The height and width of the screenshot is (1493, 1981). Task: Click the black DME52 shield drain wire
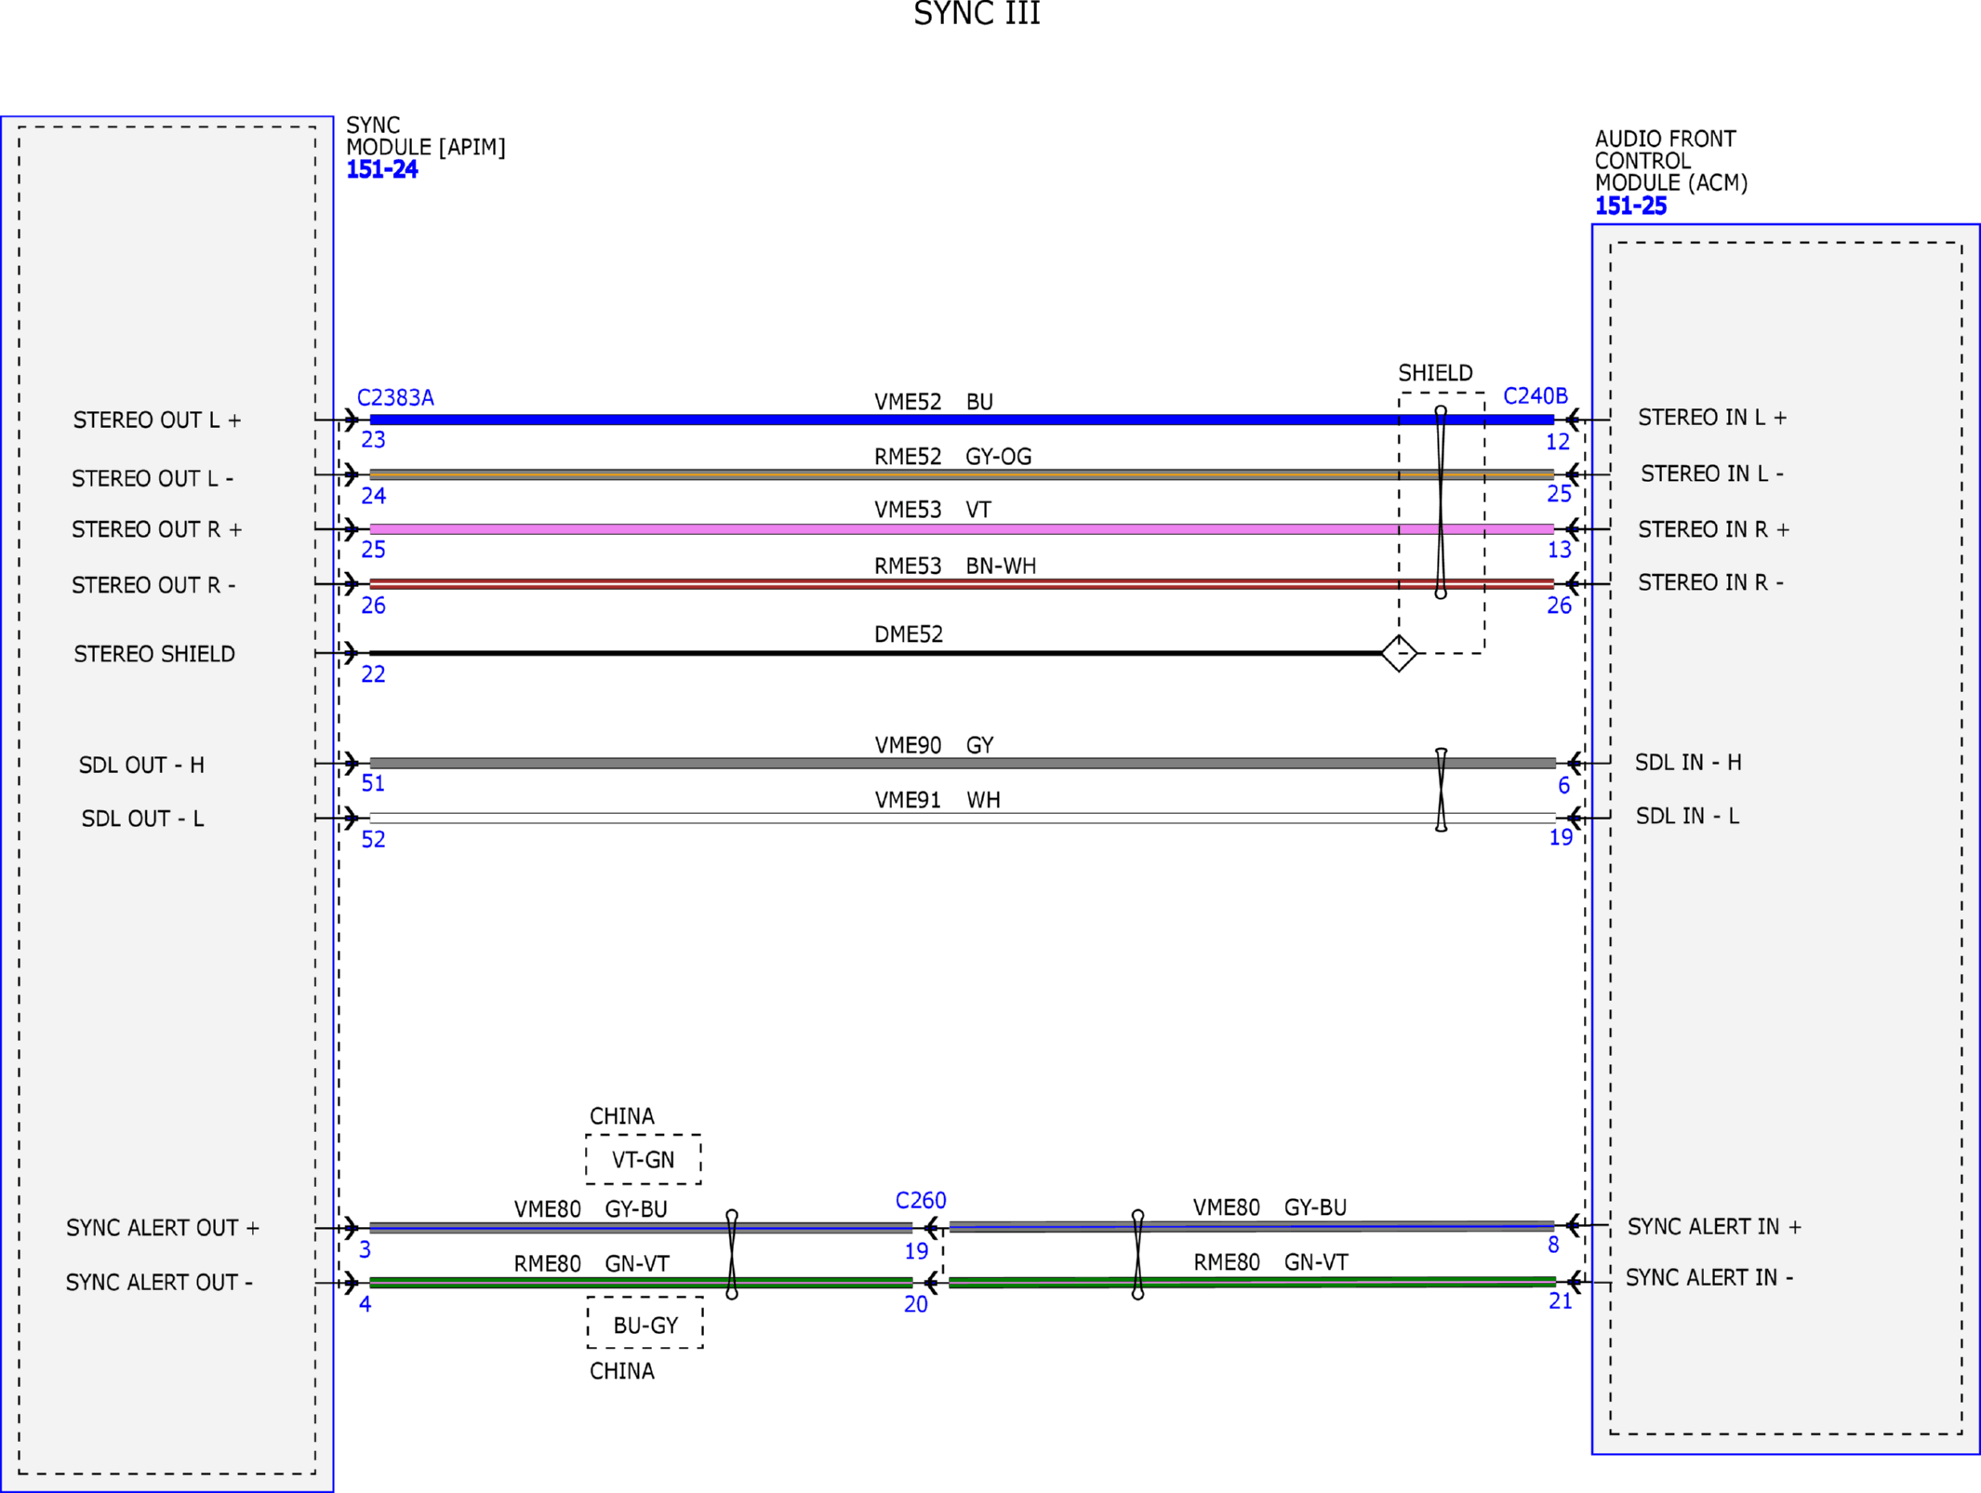876,653
